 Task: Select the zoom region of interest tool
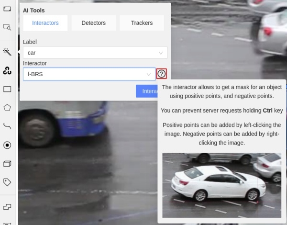(x=7, y=27)
